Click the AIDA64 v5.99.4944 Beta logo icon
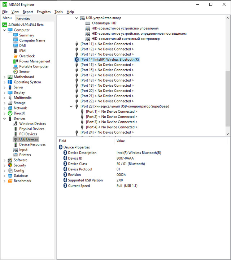This screenshot has width=231, height=260. coord(5,25)
